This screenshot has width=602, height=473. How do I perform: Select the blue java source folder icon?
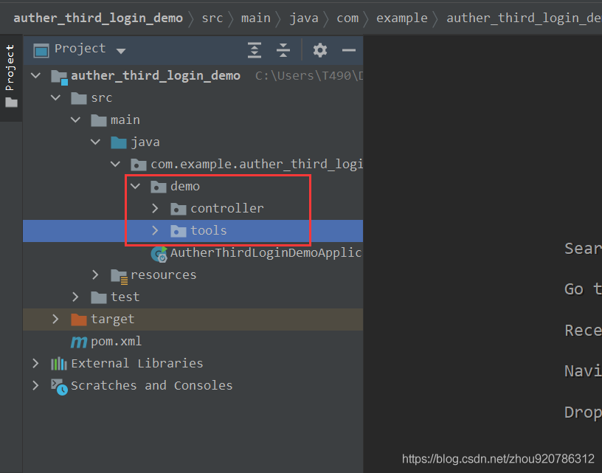pos(119,142)
